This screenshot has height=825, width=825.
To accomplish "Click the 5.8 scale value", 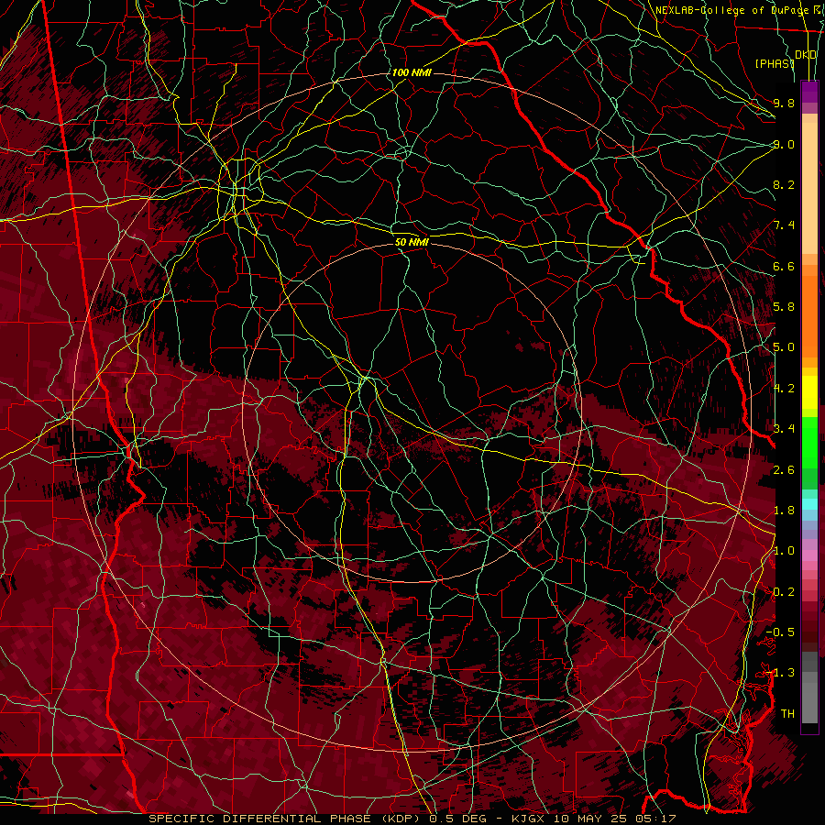I will point(784,307).
